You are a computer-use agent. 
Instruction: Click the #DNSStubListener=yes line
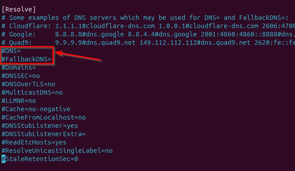click(x=40, y=126)
